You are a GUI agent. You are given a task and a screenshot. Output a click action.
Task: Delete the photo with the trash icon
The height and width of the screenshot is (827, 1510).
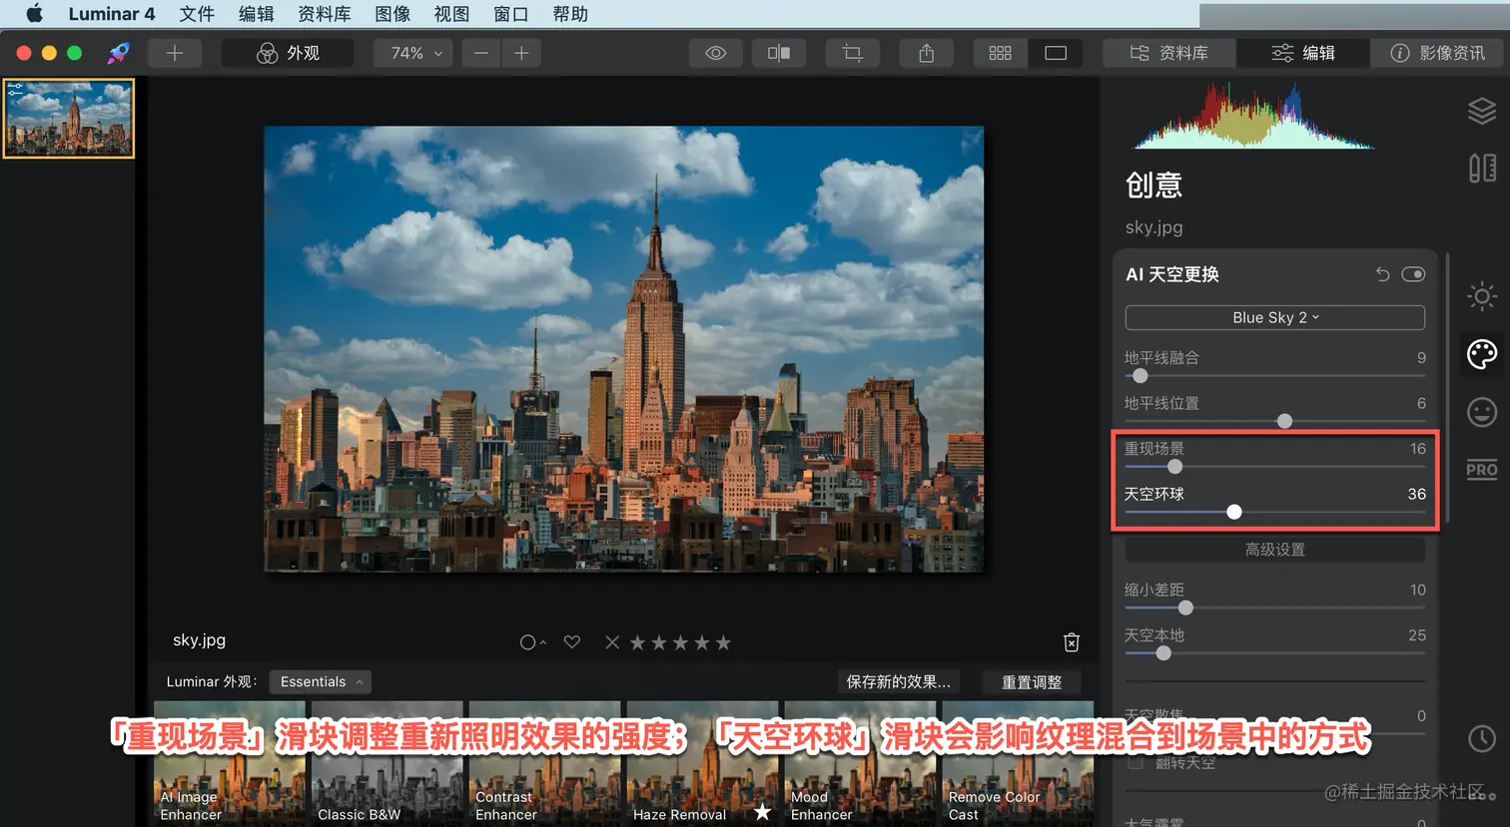coord(1072,642)
